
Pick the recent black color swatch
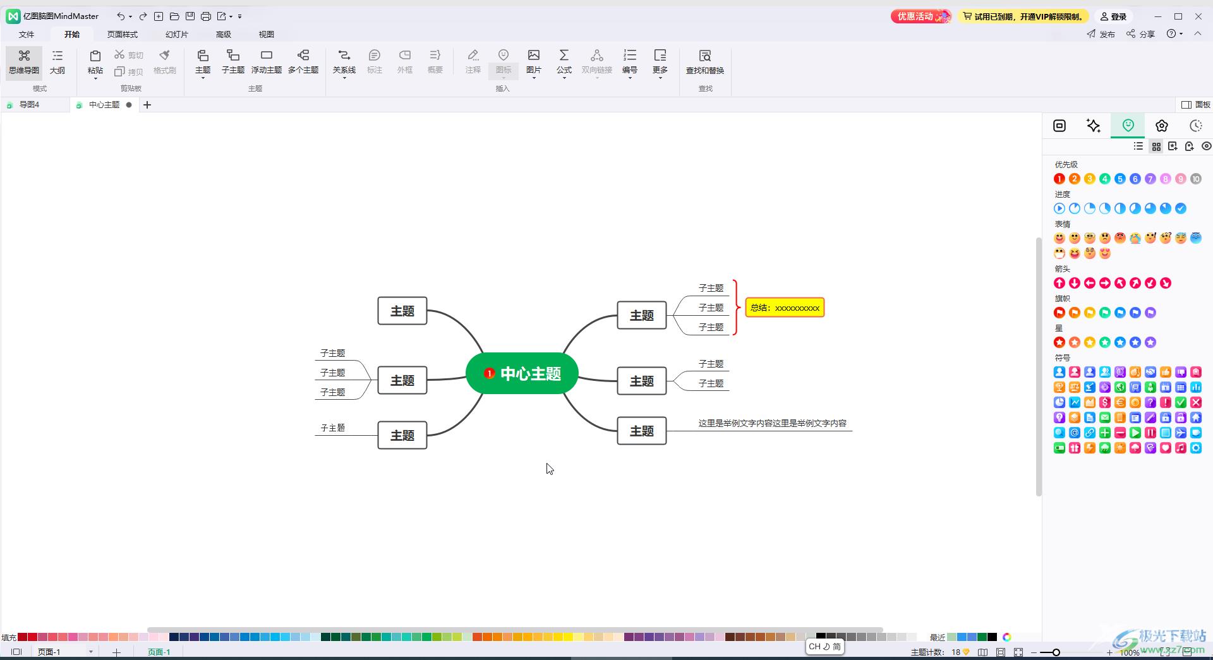coord(993,637)
